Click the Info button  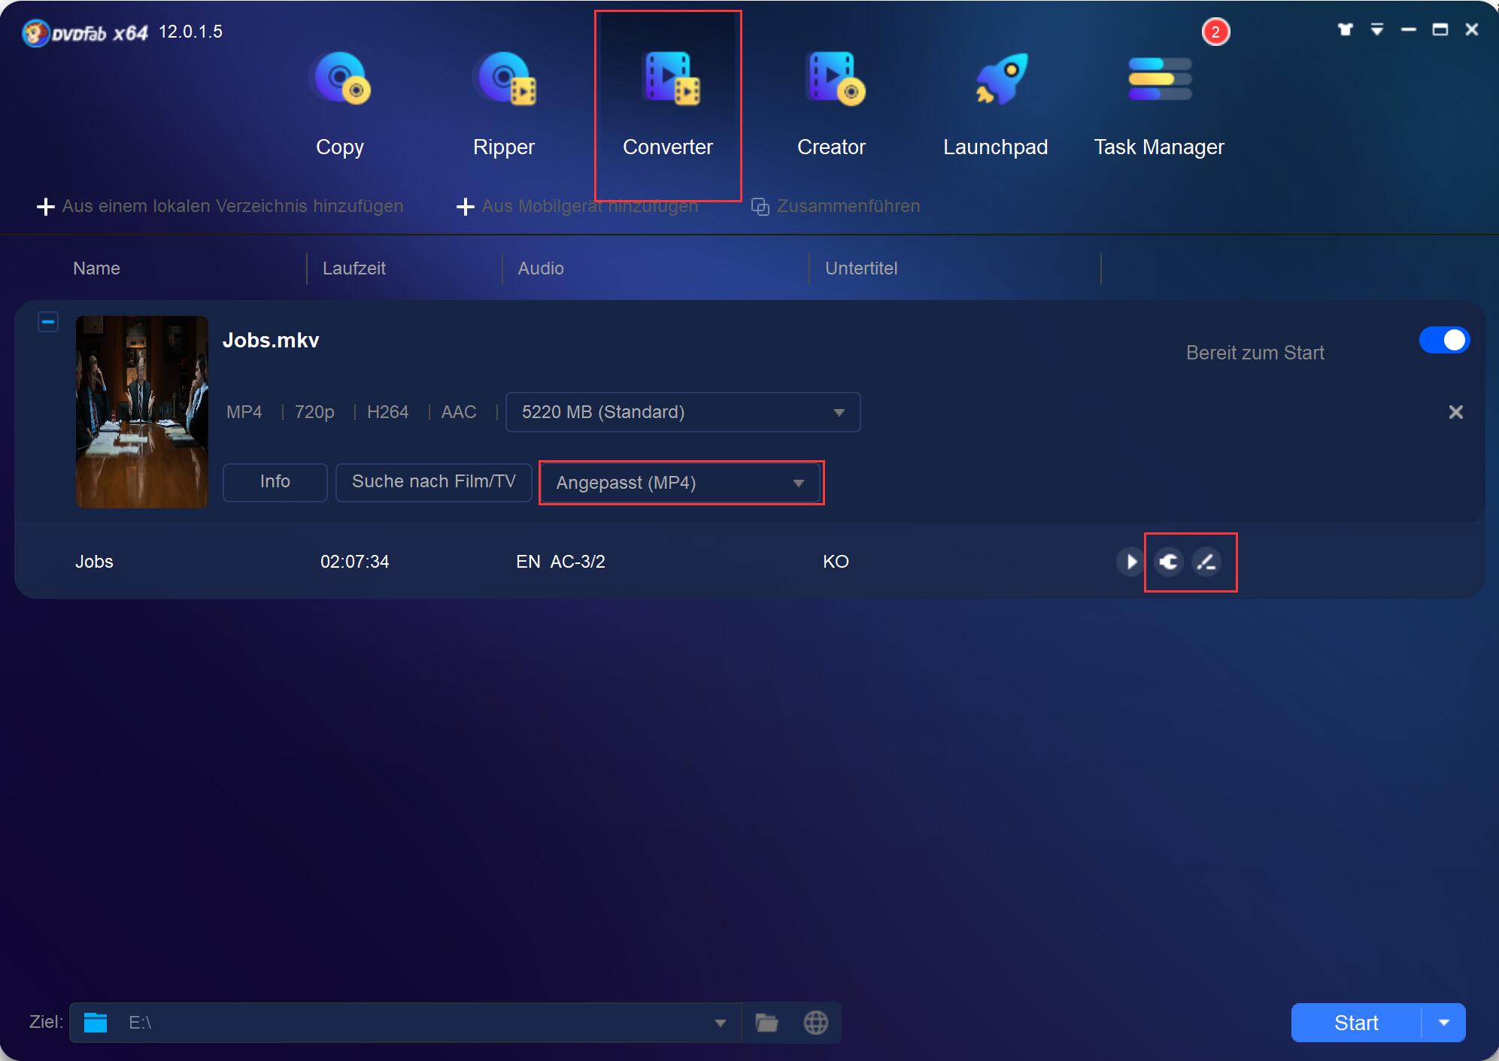[275, 482]
